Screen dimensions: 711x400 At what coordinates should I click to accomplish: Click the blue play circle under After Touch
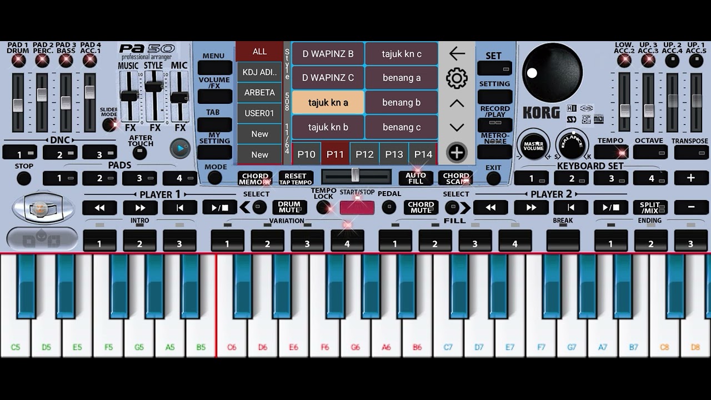[179, 148]
